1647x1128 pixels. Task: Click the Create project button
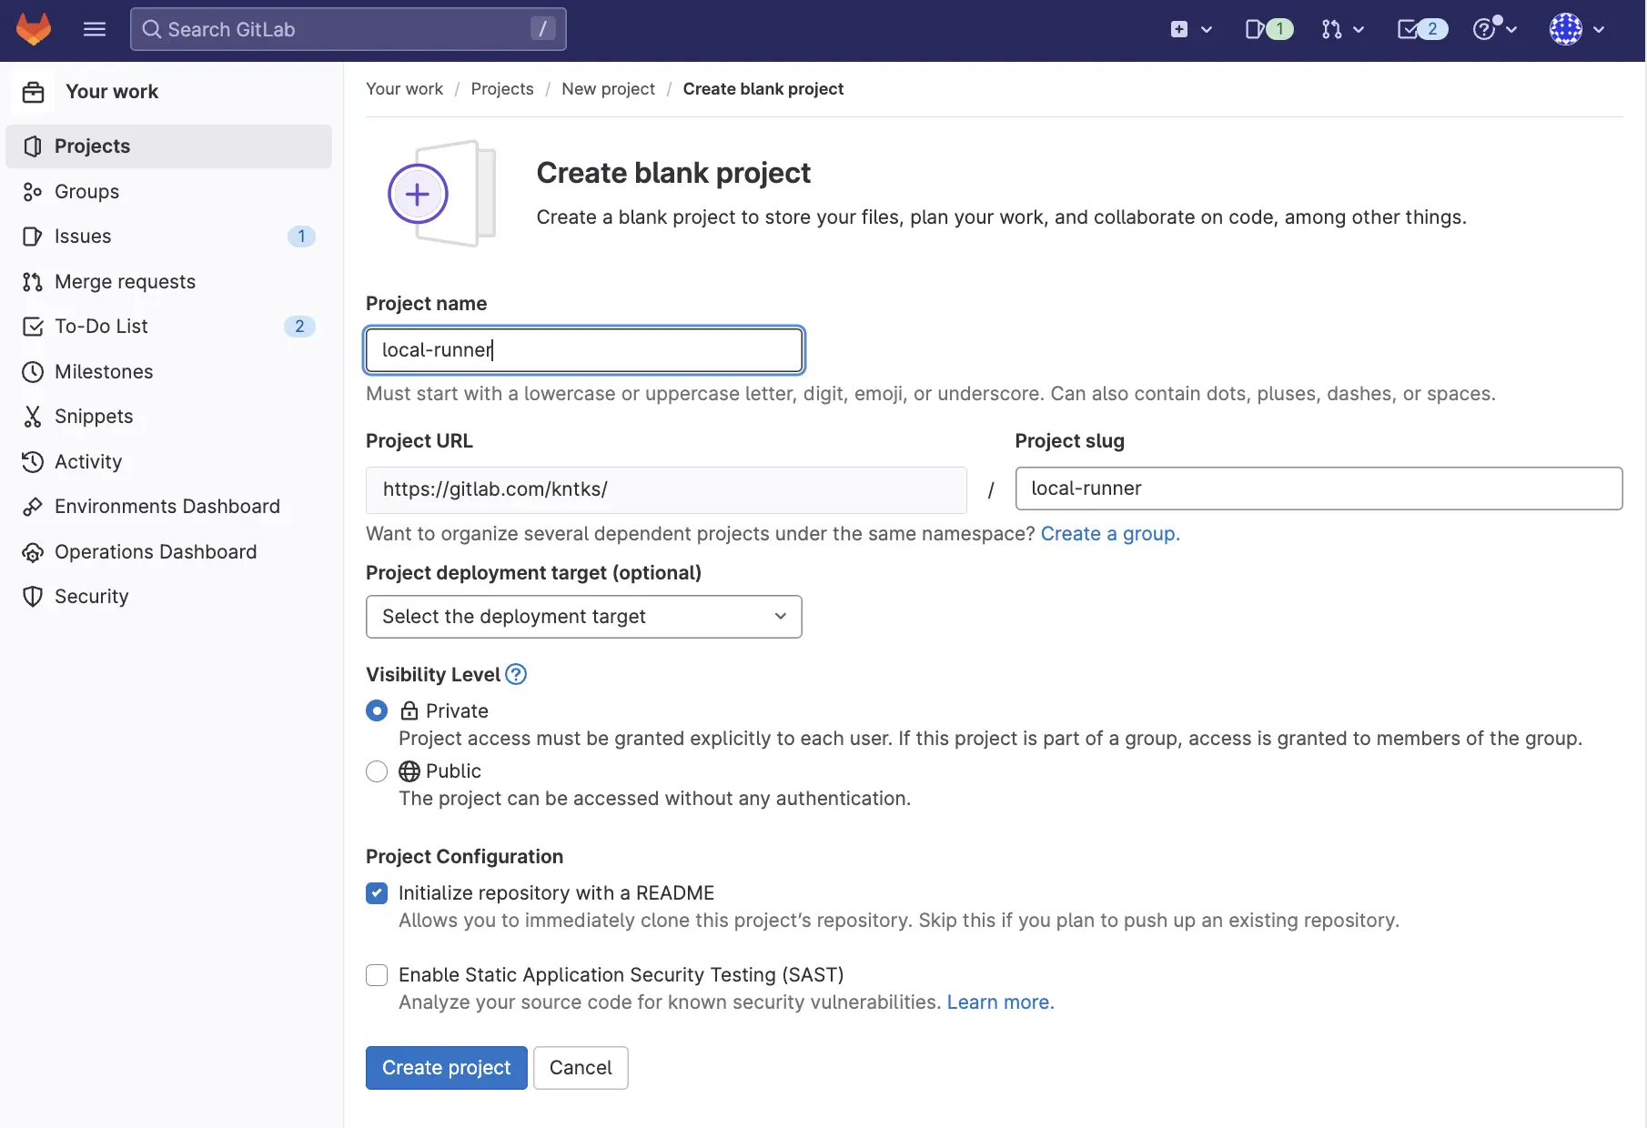(446, 1068)
